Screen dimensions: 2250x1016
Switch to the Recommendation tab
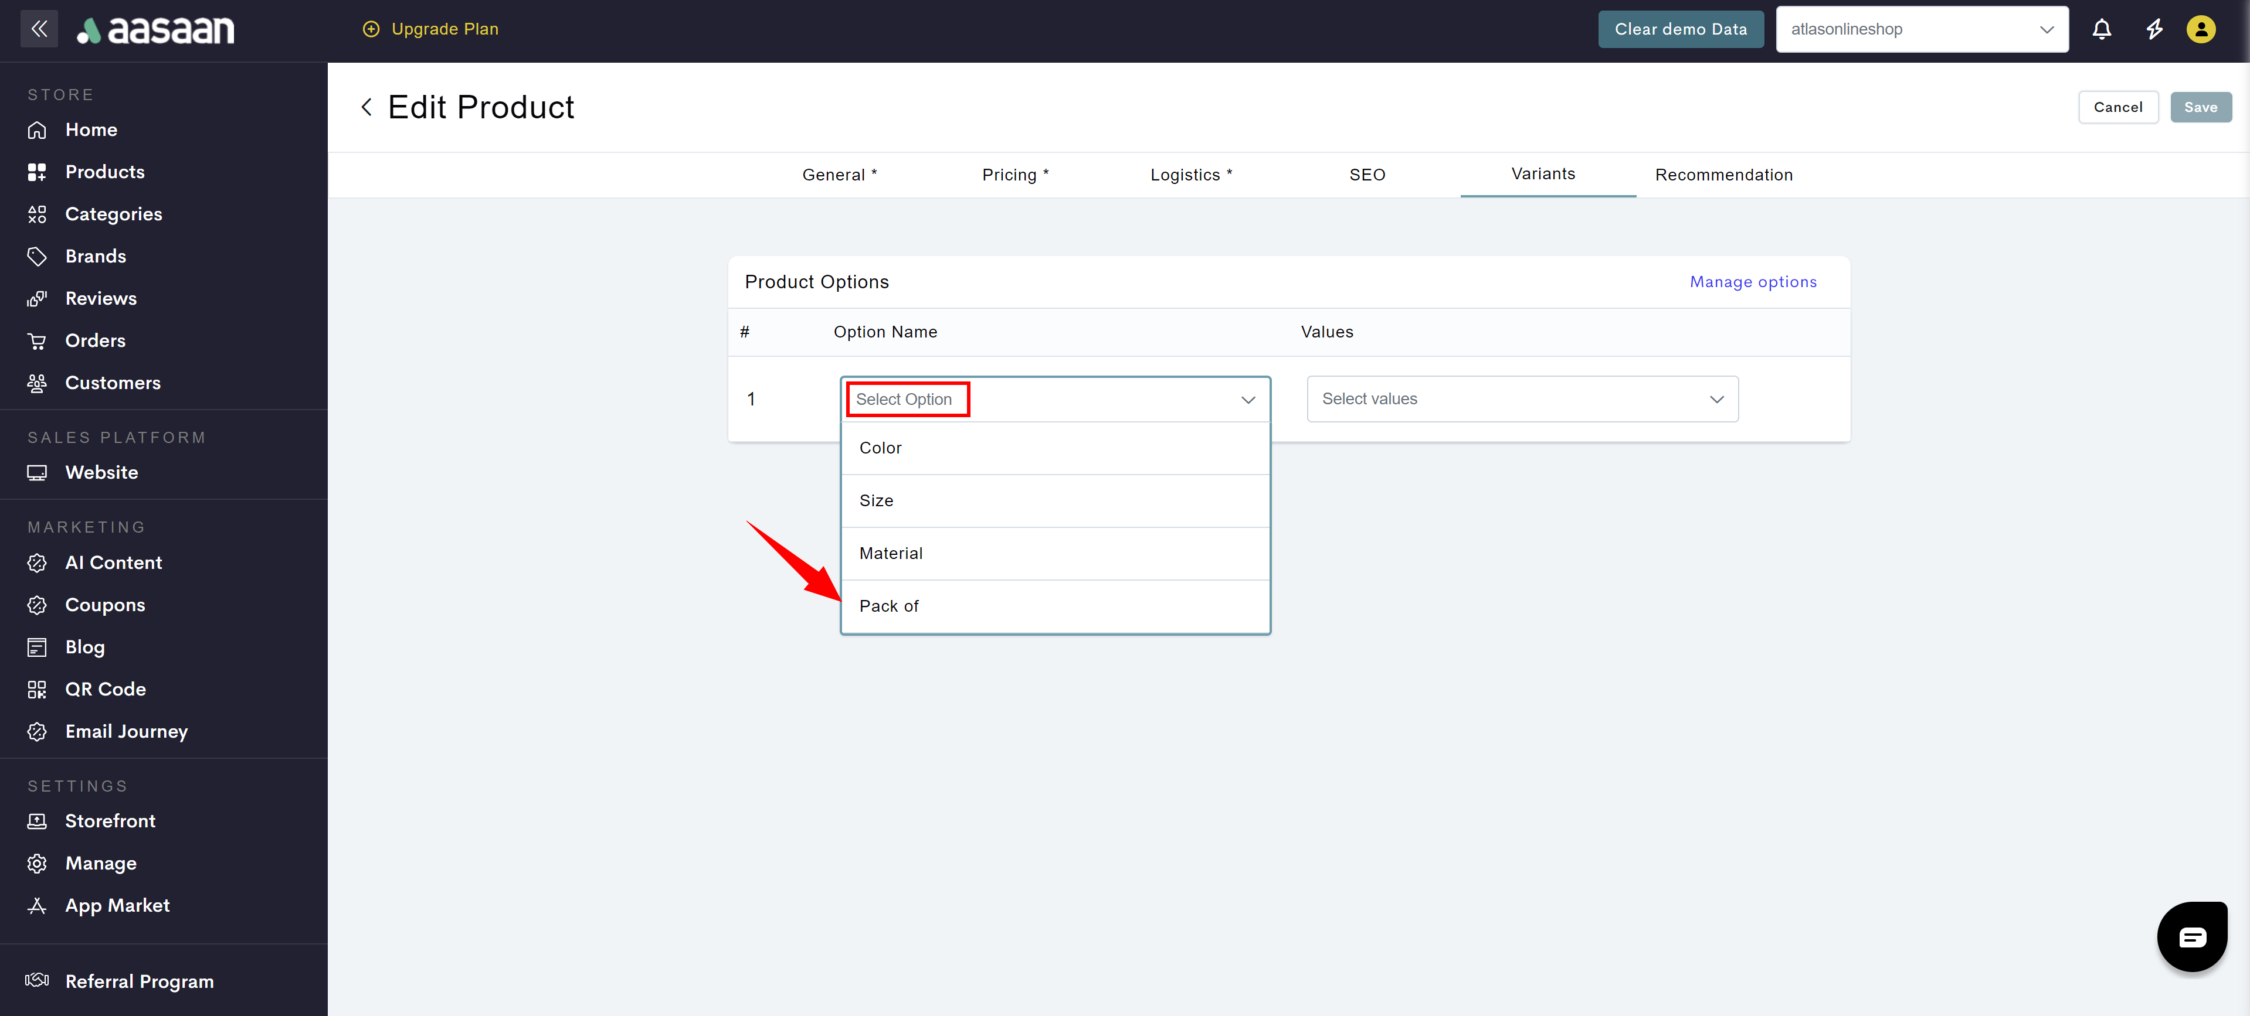(x=1723, y=175)
